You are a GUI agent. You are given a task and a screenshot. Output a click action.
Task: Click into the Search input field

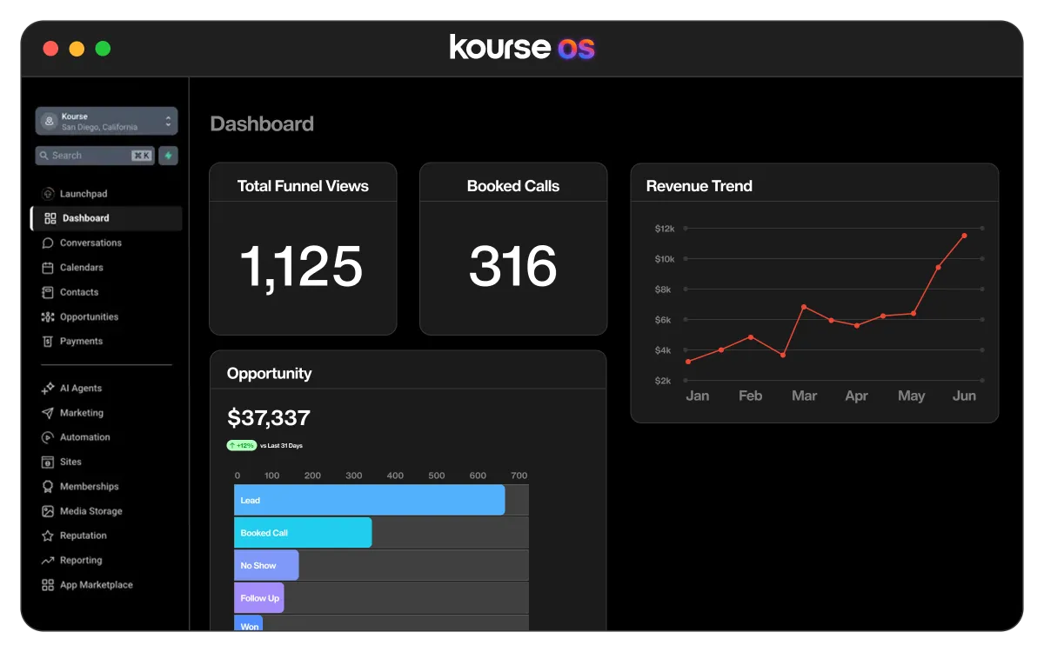click(x=95, y=156)
